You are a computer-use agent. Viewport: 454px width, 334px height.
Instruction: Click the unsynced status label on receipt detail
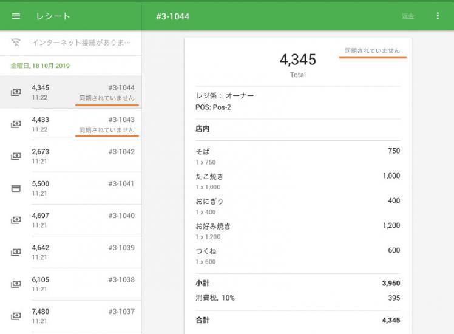click(x=372, y=51)
